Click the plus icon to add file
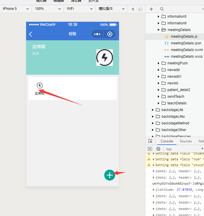Screen dimensions: 204x216 [151, 9]
